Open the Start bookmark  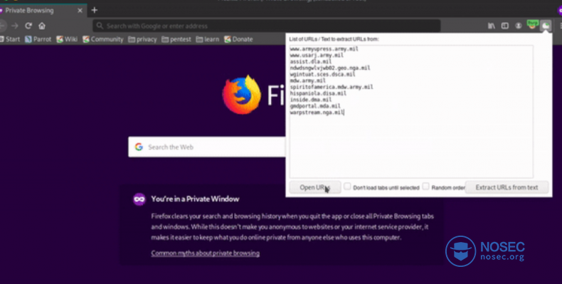10,39
